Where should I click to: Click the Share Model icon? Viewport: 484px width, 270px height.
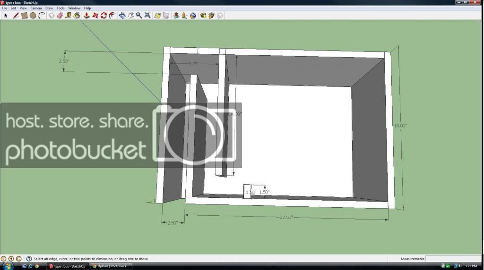[211, 16]
